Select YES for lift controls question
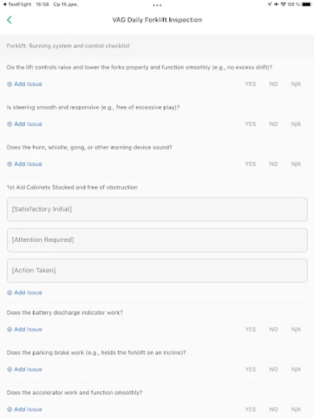Image resolution: width=314 pixels, height=418 pixels. click(x=250, y=84)
